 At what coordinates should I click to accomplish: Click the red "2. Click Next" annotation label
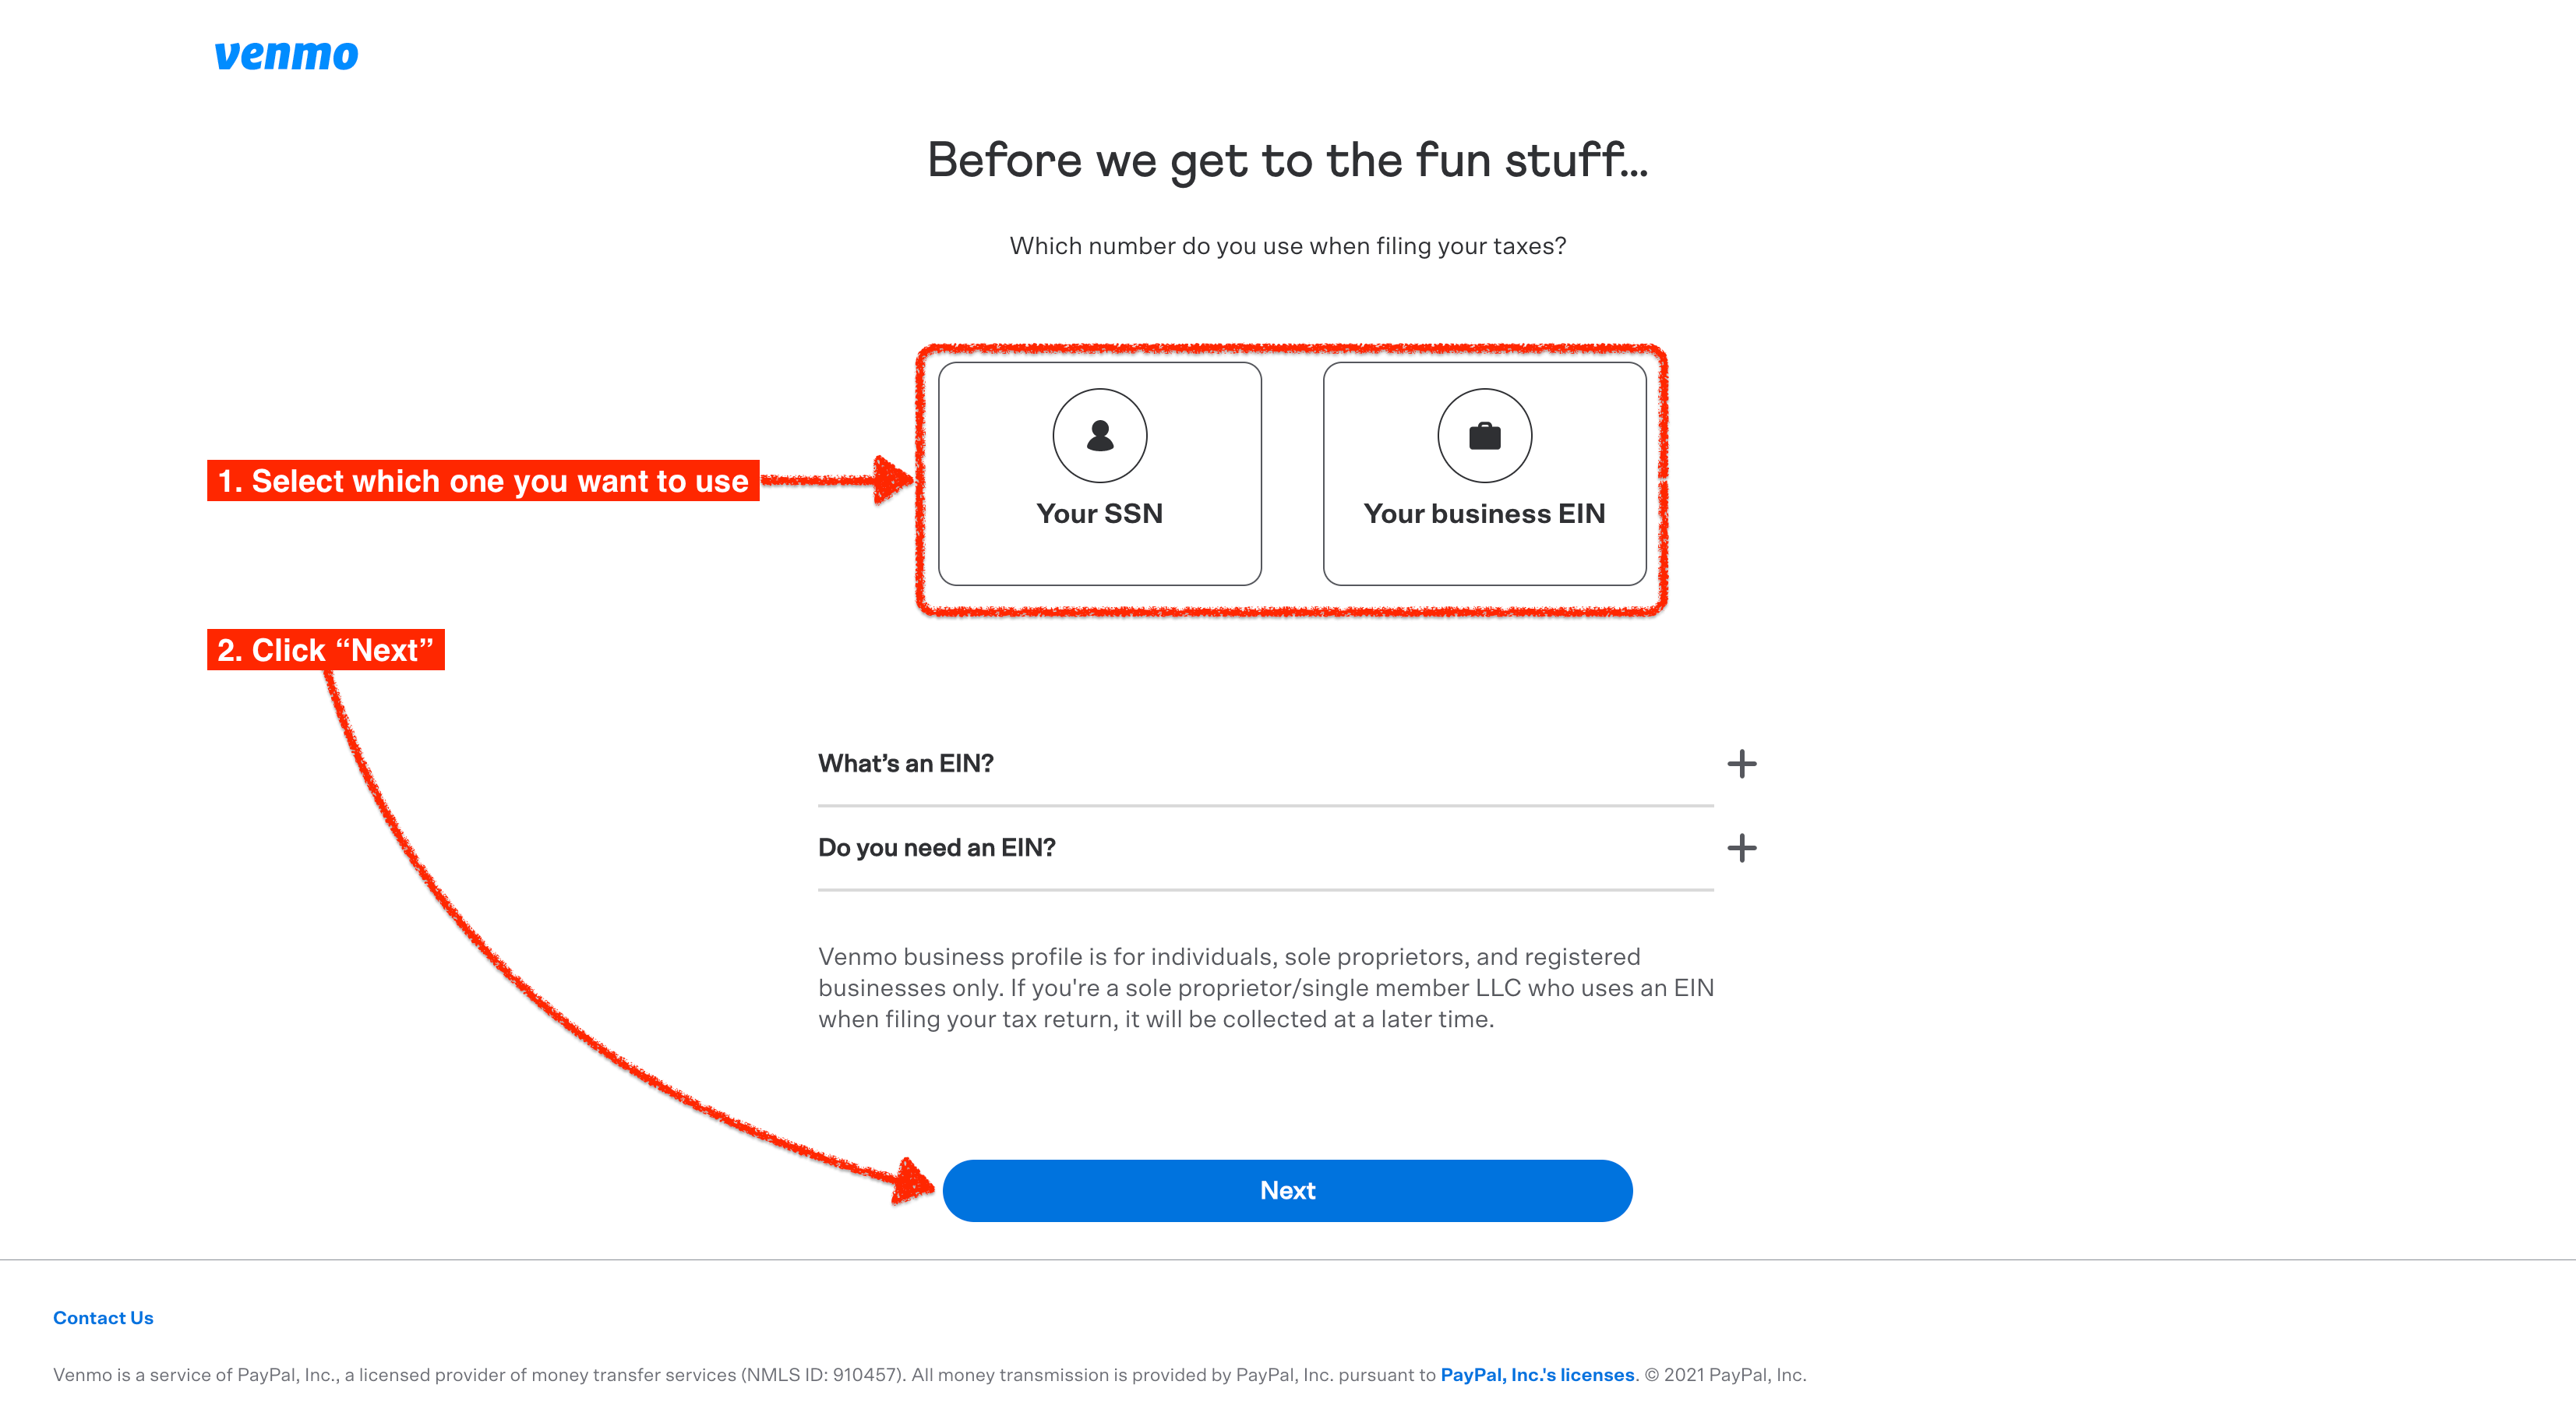point(325,650)
